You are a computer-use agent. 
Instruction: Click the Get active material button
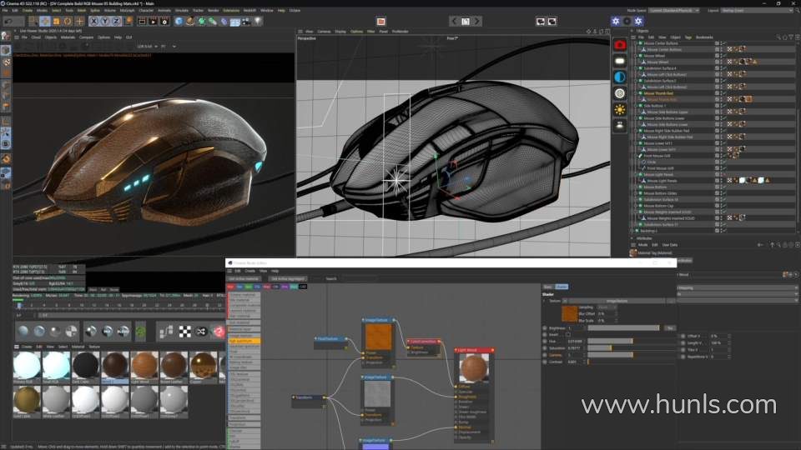[288, 278]
